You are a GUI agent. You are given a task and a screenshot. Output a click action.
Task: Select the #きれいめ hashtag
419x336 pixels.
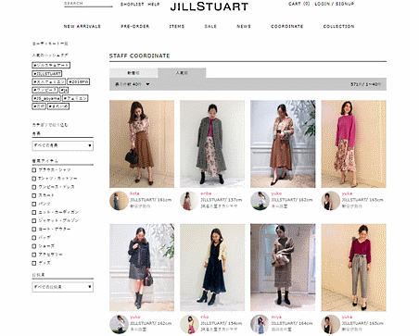[x=58, y=106]
